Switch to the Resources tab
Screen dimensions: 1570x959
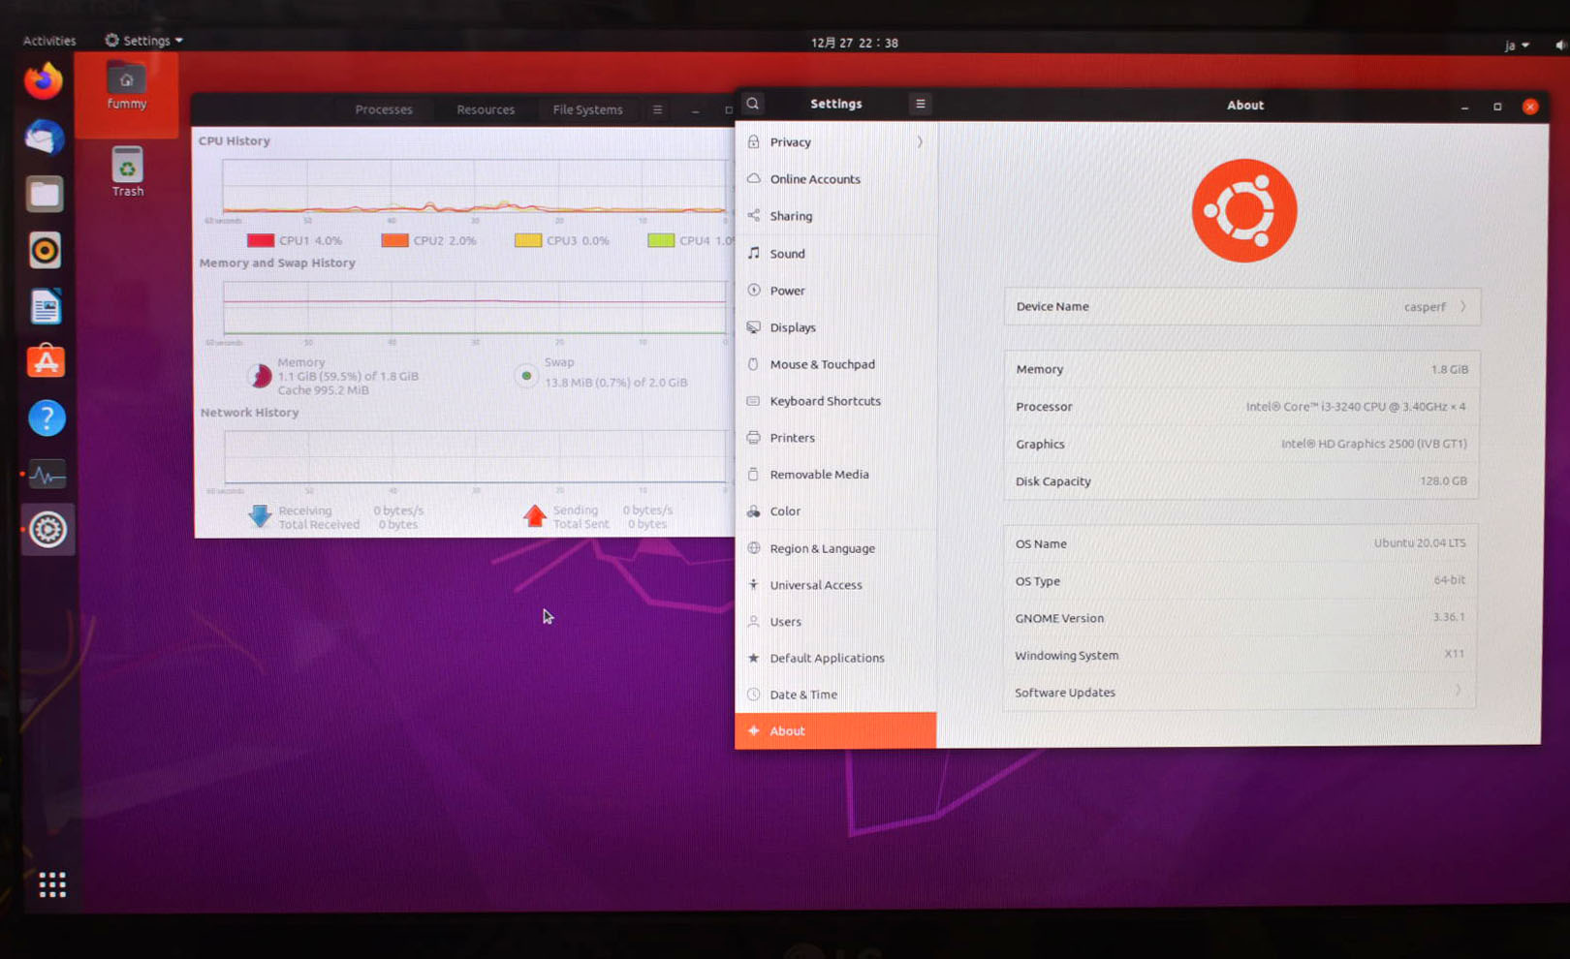click(486, 109)
